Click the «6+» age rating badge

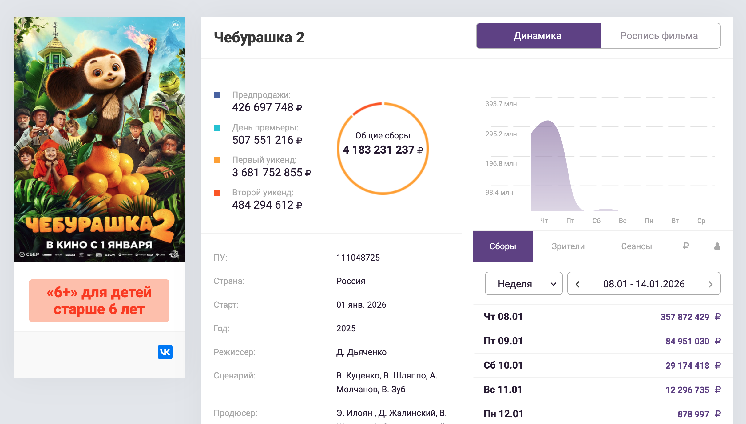click(x=99, y=300)
